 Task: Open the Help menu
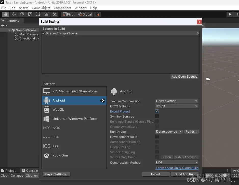[x=94, y=8]
